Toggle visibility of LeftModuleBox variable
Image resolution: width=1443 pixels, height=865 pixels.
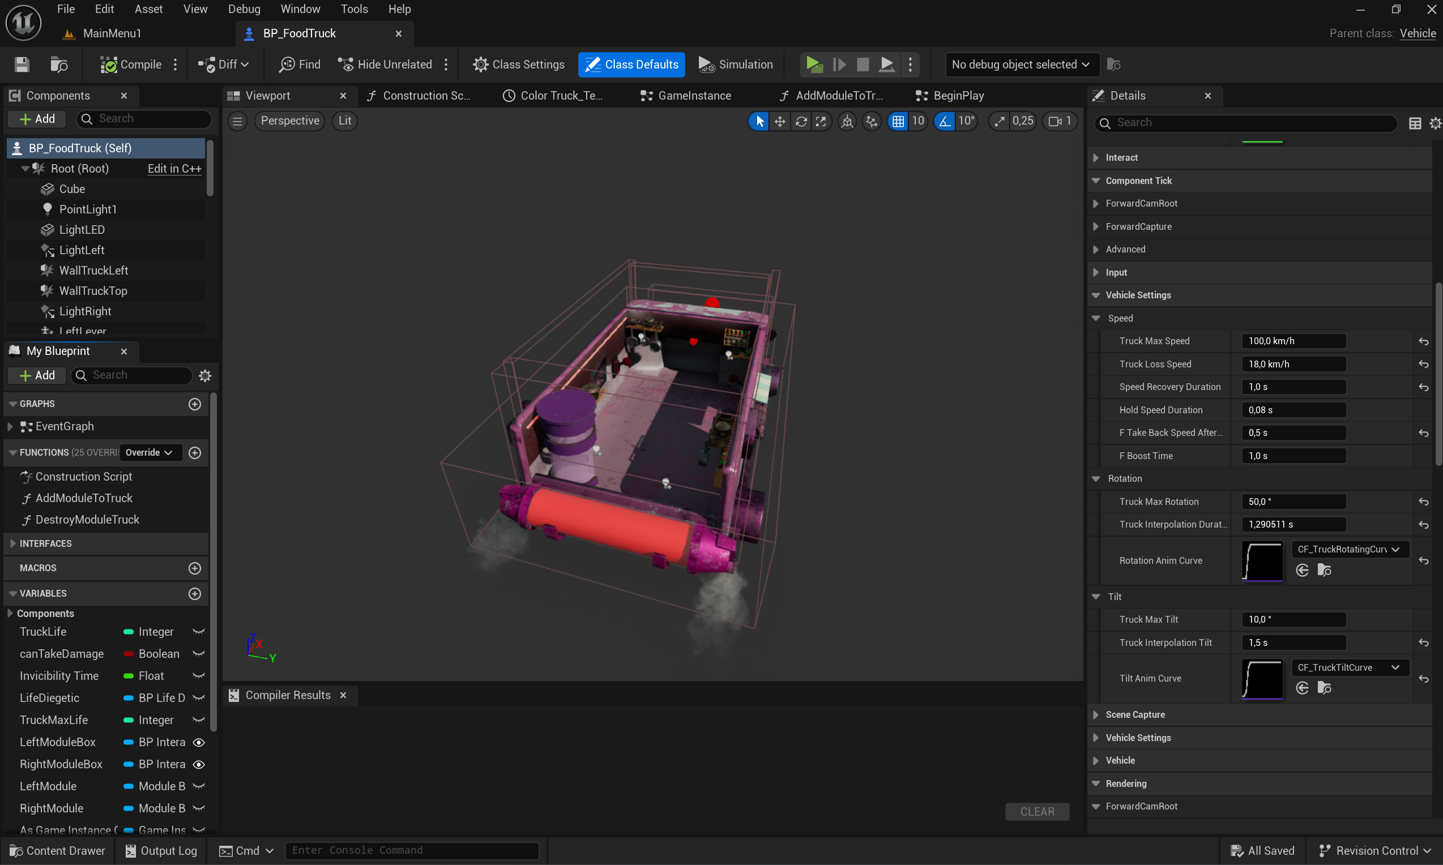[x=199, y=742]
